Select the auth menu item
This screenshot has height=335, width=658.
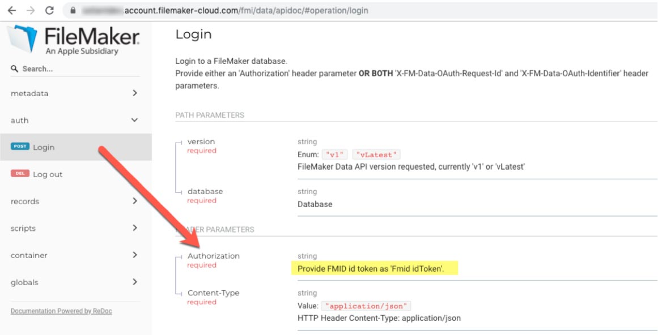pyautogui.click(x=75, y=120)
